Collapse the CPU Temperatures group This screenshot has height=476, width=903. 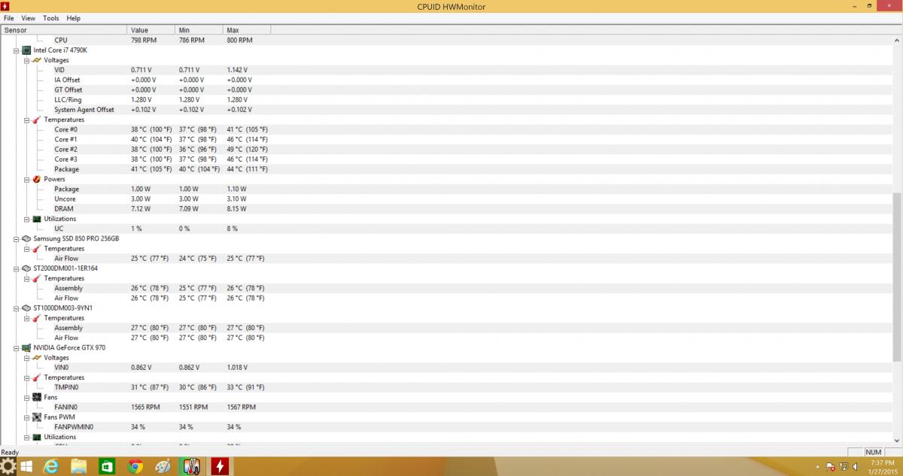tap(26, 120)
